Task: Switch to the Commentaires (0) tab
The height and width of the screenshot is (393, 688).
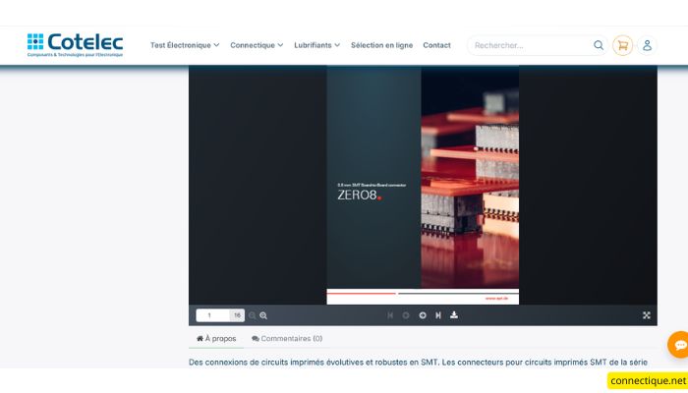Action: (287, 338)
